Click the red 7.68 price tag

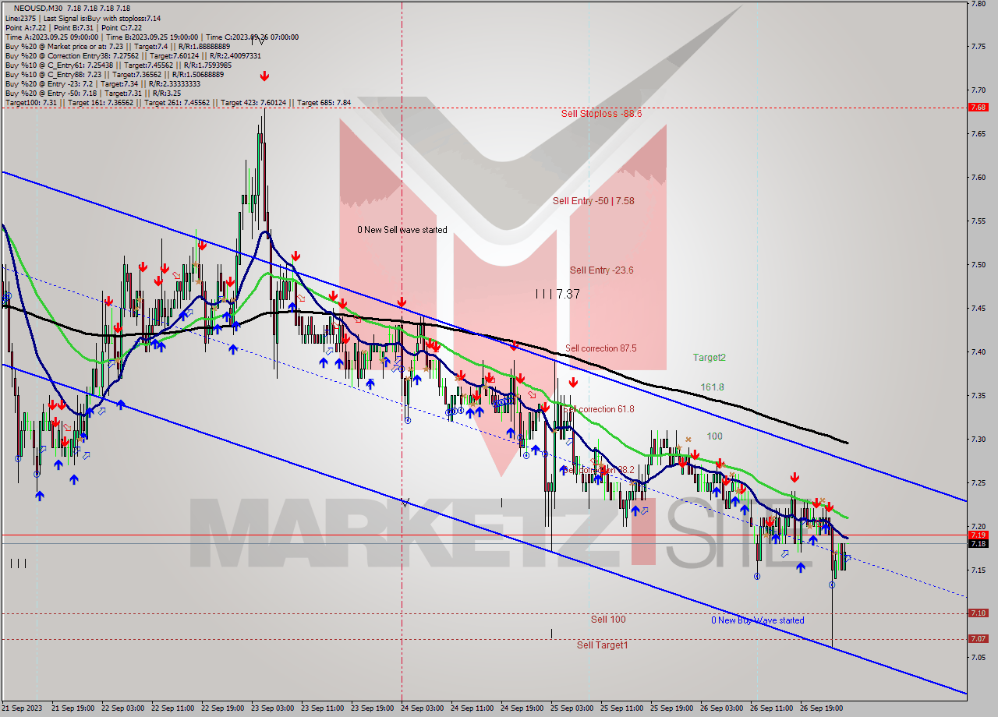[x=979, y=108]
